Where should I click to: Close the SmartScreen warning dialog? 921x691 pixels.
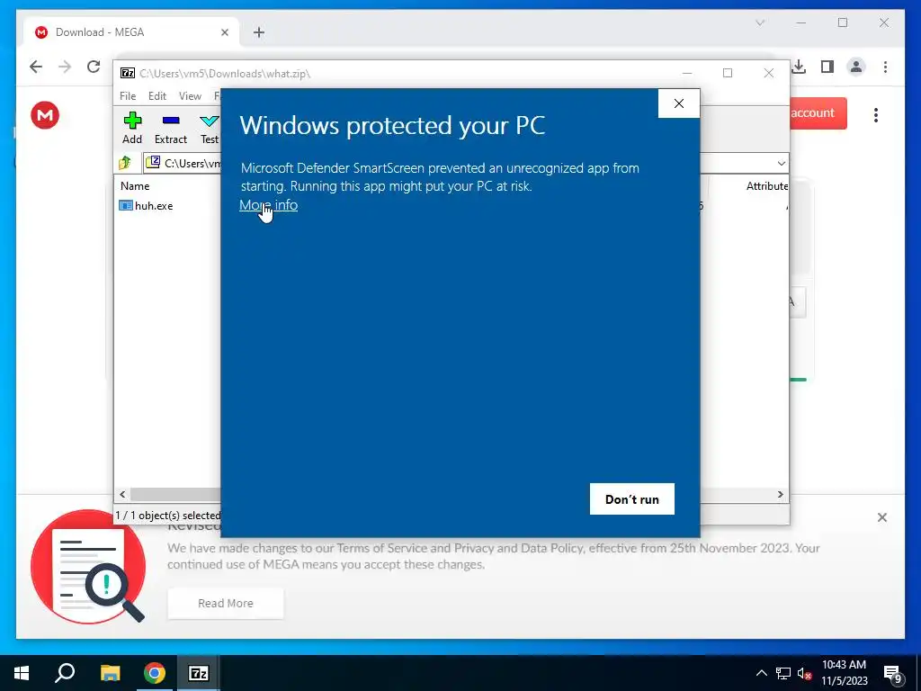click(679, 103)
